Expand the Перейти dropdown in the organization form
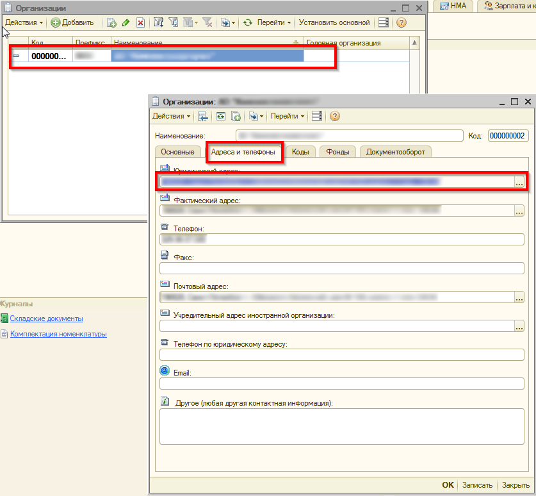The width and height of the screenshot is (536, 496). 288,116
